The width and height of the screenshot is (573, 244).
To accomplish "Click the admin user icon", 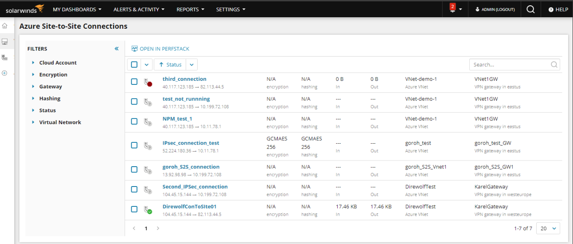I will point(477,9).
